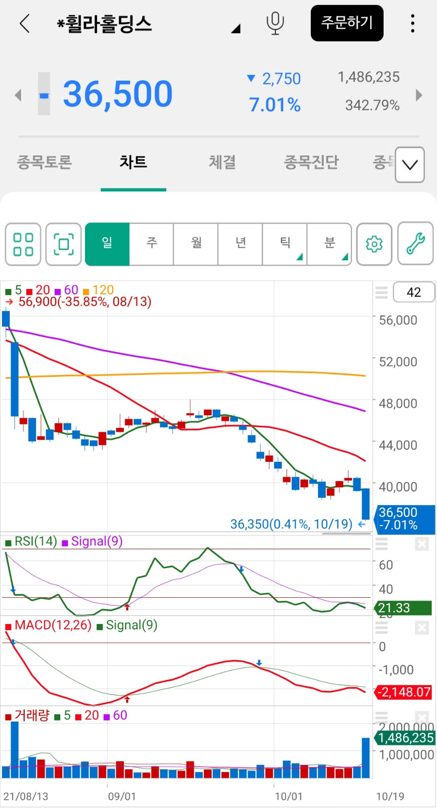
Task: Go to next stock with right arrow
Action: (x=419, y=95)
